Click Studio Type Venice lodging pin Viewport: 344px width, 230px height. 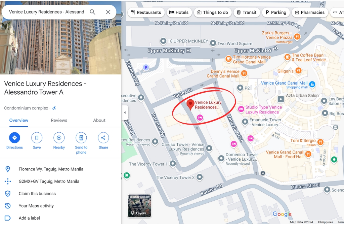[x=241, y=109]
